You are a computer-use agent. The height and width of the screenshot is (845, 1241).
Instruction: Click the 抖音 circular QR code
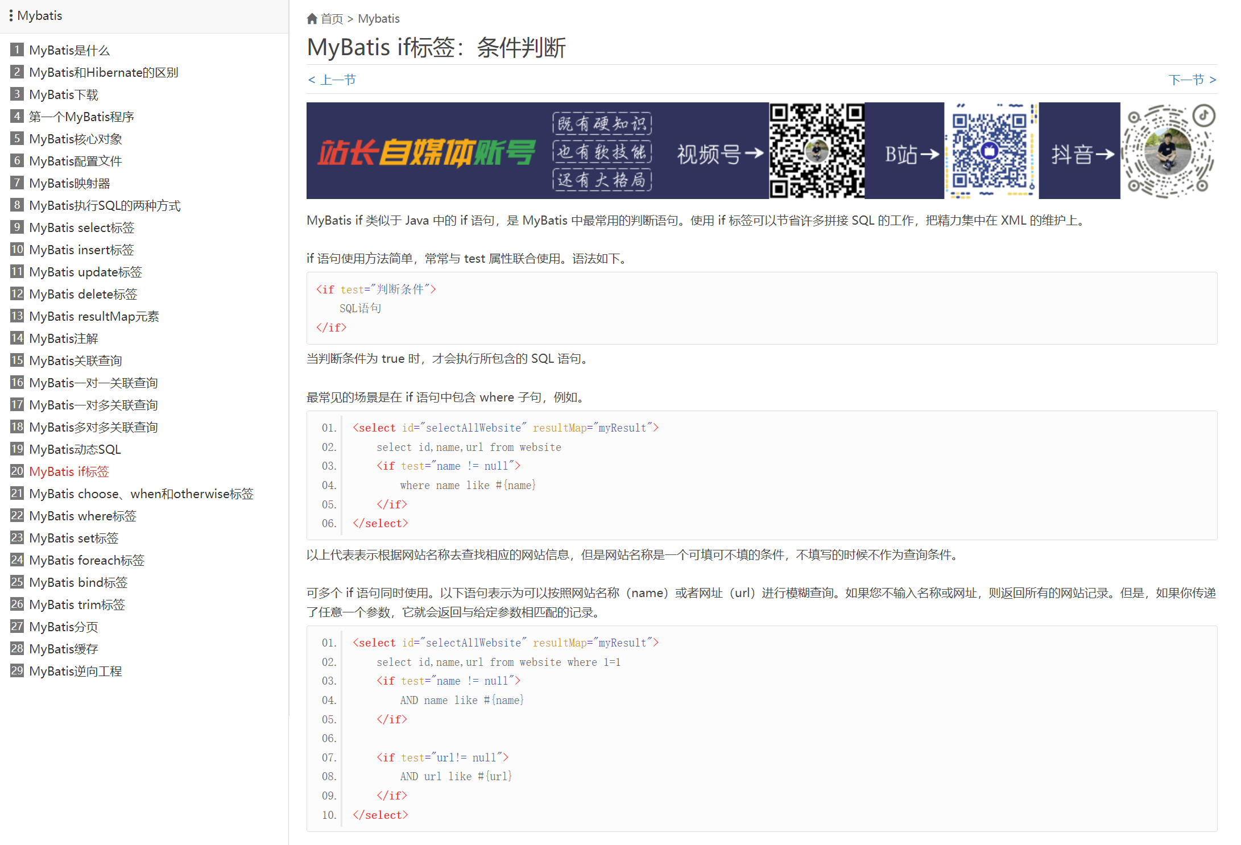pos(1168,151)
